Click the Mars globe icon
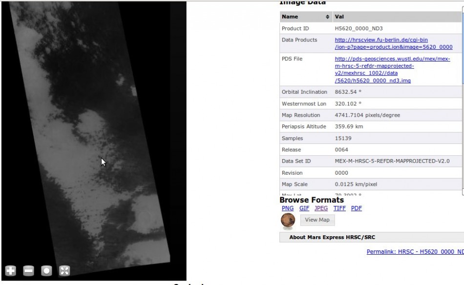 click(288, 221)
